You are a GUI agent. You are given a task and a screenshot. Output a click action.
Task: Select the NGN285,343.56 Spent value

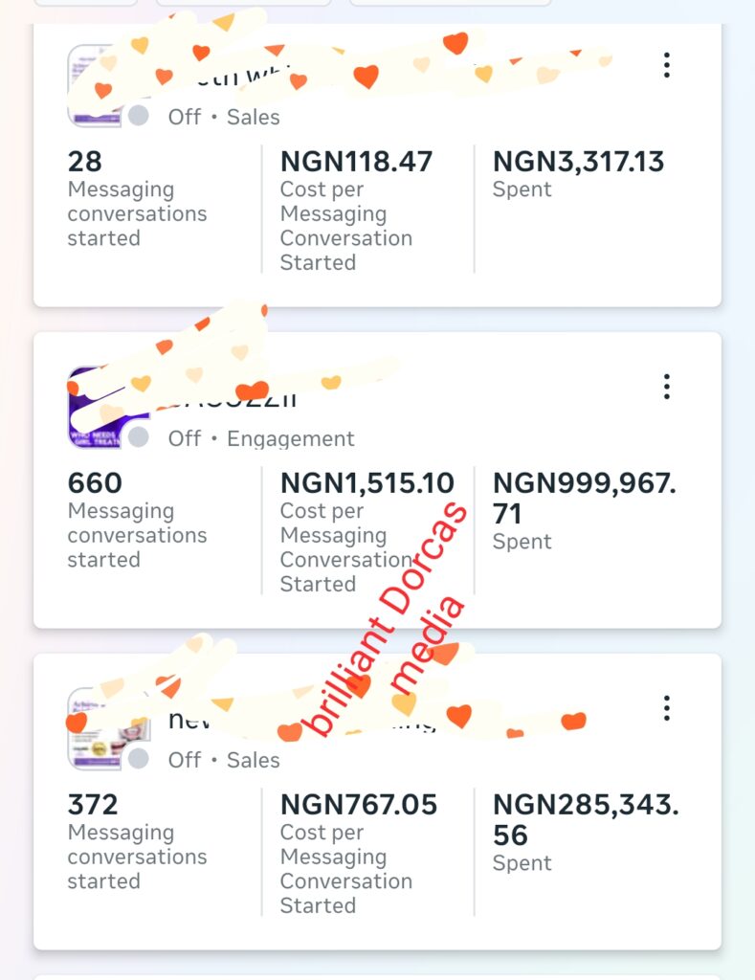[x=586, y=833]
